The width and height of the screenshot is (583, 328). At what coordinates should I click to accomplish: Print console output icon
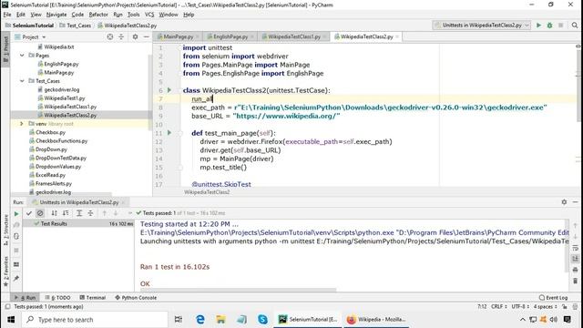pos(575,270)
